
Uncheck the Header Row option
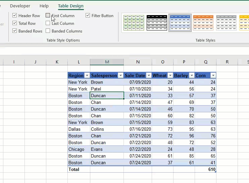[x=15, y=16]
